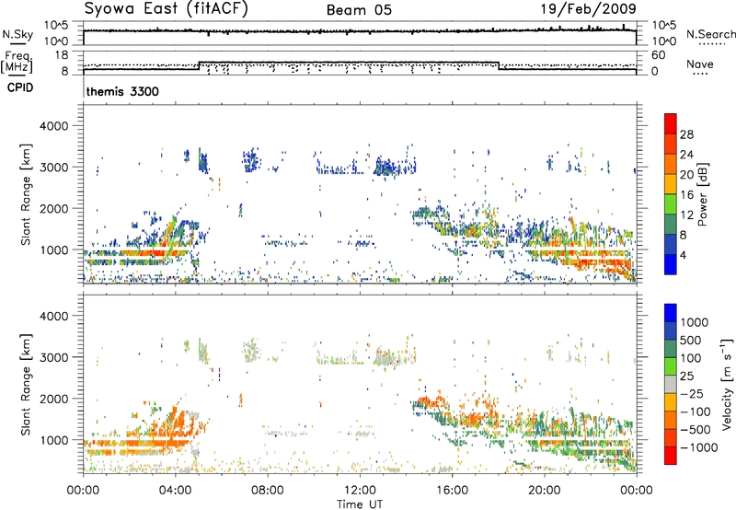Click the '-500' Velocity colorbar value

pos(696,429)
